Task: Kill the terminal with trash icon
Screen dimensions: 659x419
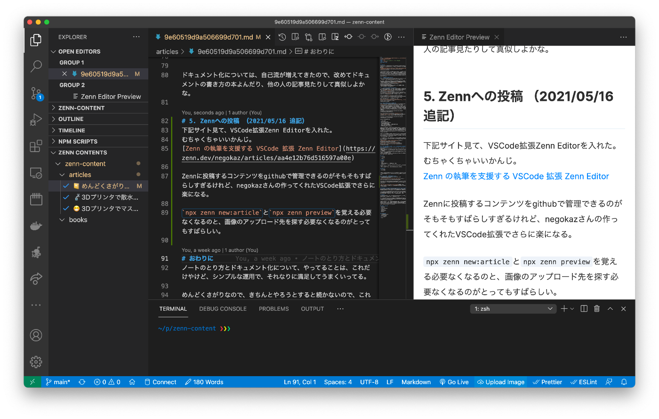Action: pos(597,308)
